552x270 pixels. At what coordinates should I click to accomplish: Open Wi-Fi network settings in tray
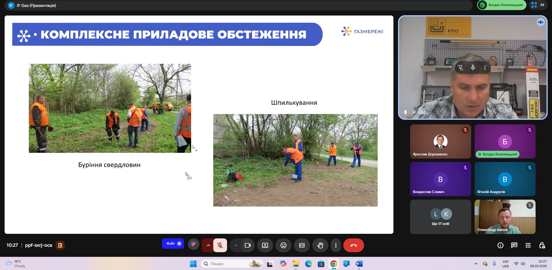coord(516,264)
